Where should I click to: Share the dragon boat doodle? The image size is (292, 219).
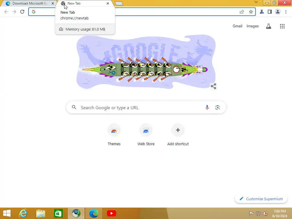[x=213, y=86]
